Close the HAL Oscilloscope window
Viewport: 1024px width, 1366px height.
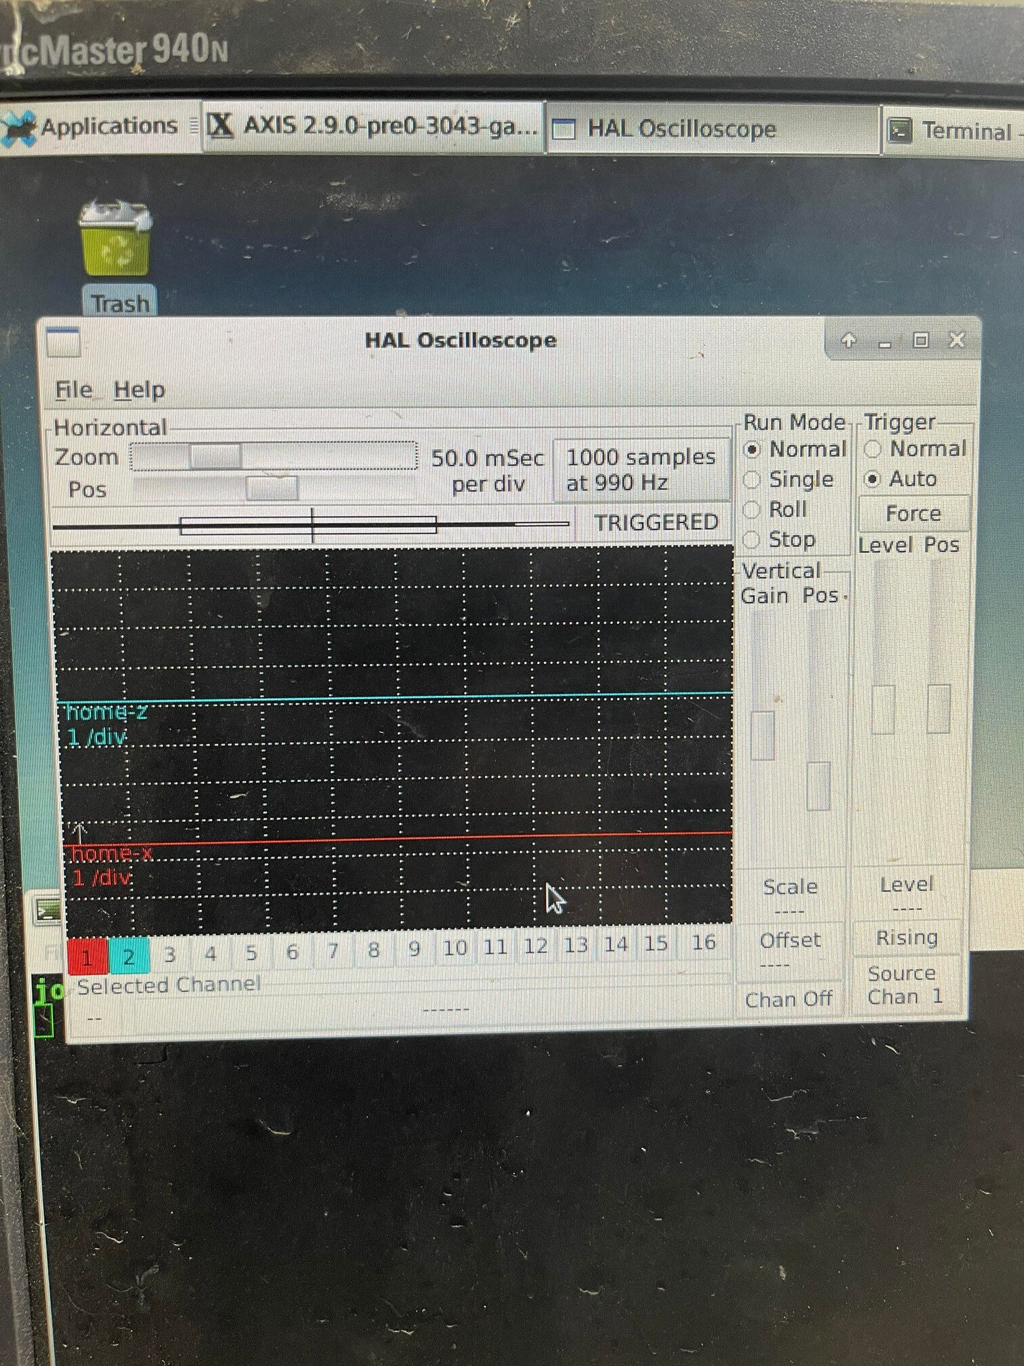pos(956,339)
